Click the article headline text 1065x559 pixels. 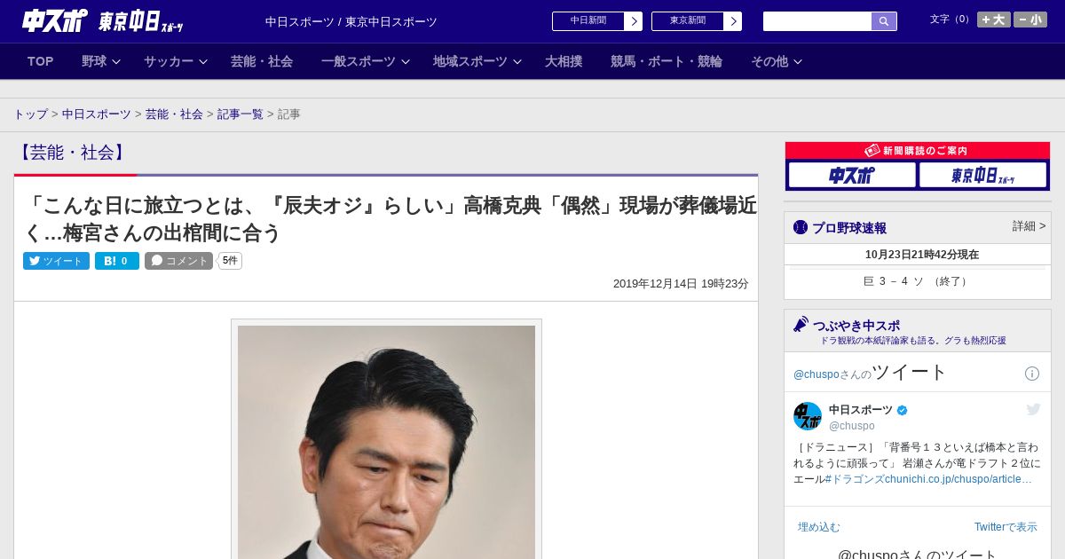coord(390,219)
